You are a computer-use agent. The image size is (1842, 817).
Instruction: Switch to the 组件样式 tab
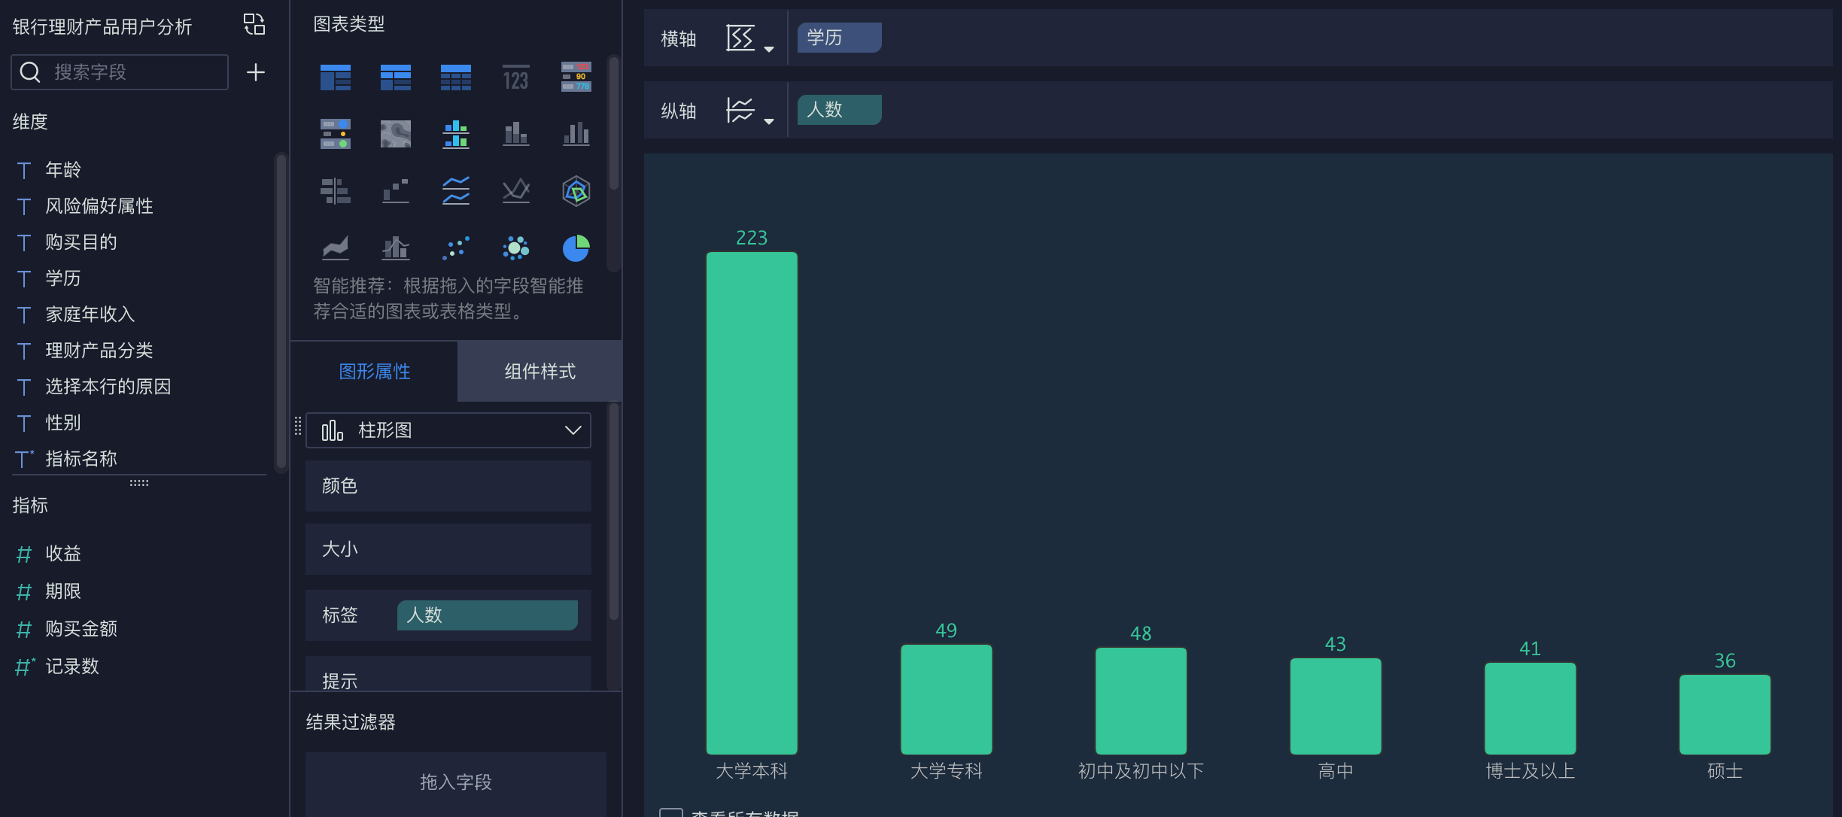(540, 372)
